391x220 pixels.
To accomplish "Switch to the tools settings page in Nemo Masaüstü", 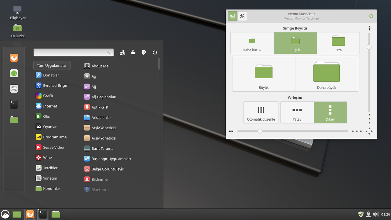I will coord(242,16).
